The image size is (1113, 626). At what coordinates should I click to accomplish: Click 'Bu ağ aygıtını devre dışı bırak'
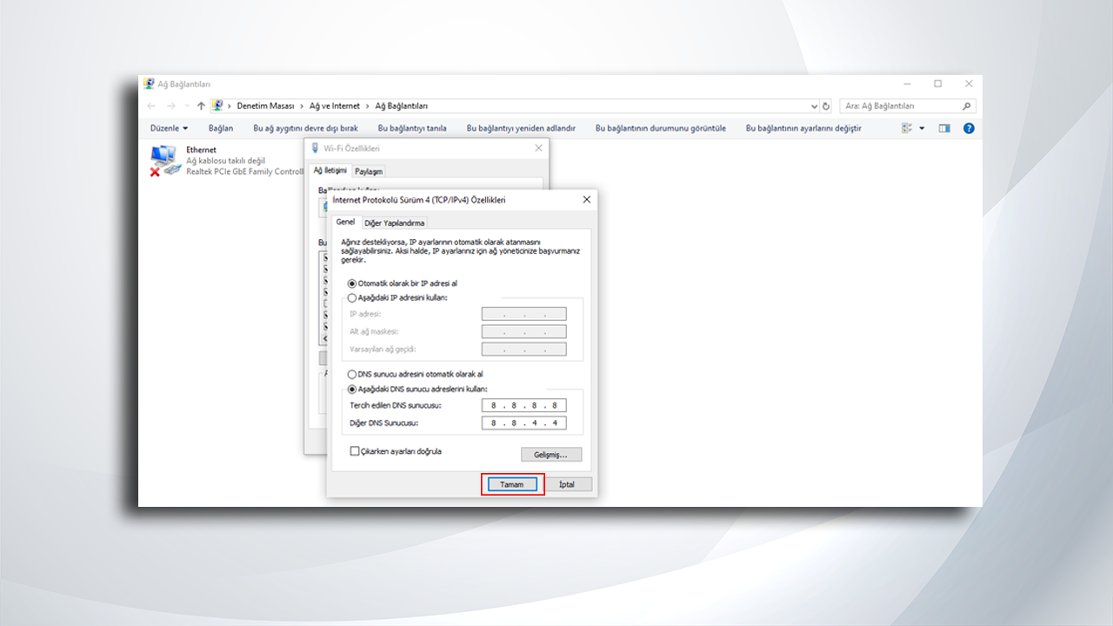pos(305,128)
